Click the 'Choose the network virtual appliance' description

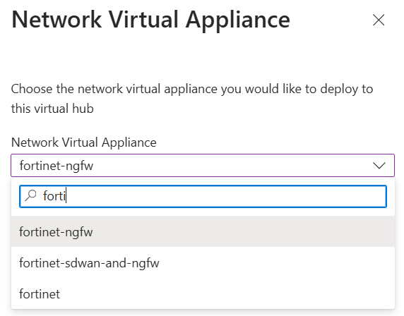(x=192, y=99)
